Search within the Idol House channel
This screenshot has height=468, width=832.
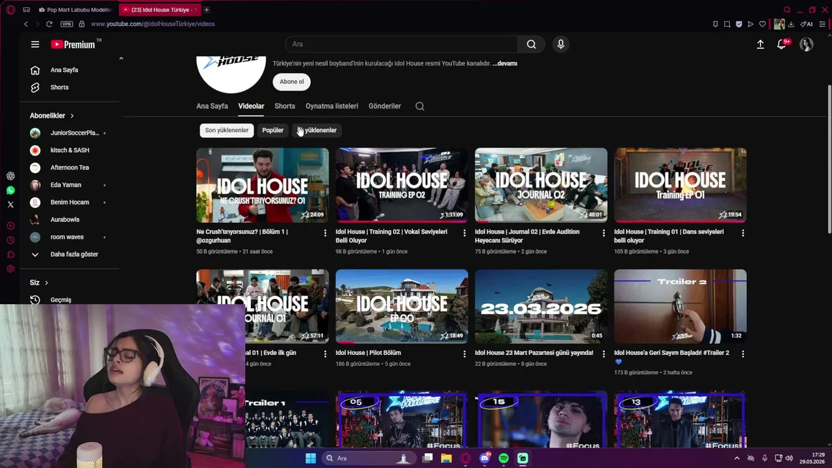pyautogui.click(x=420, y=106)
